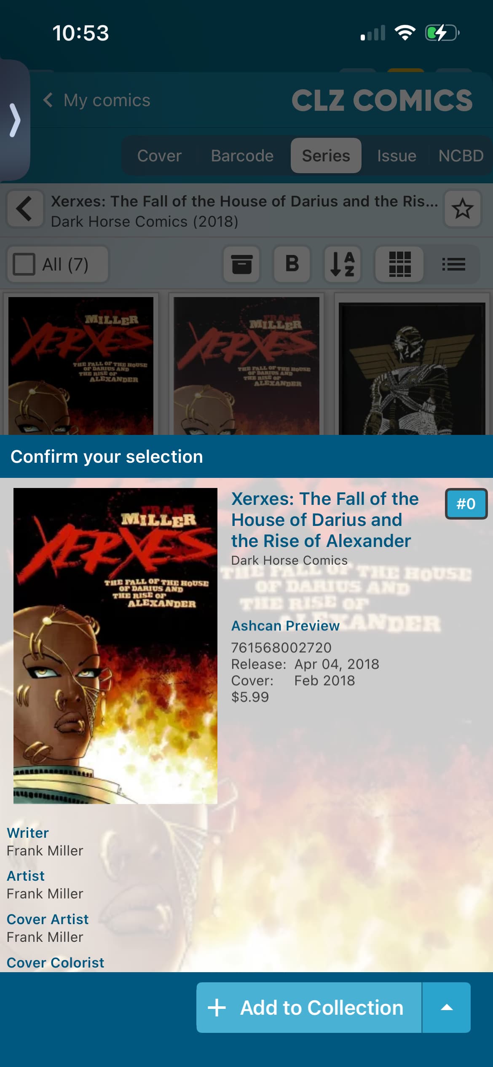Expand the Add to Collection options arrow
This screenshot has width=493, height=1067.
447,1008
